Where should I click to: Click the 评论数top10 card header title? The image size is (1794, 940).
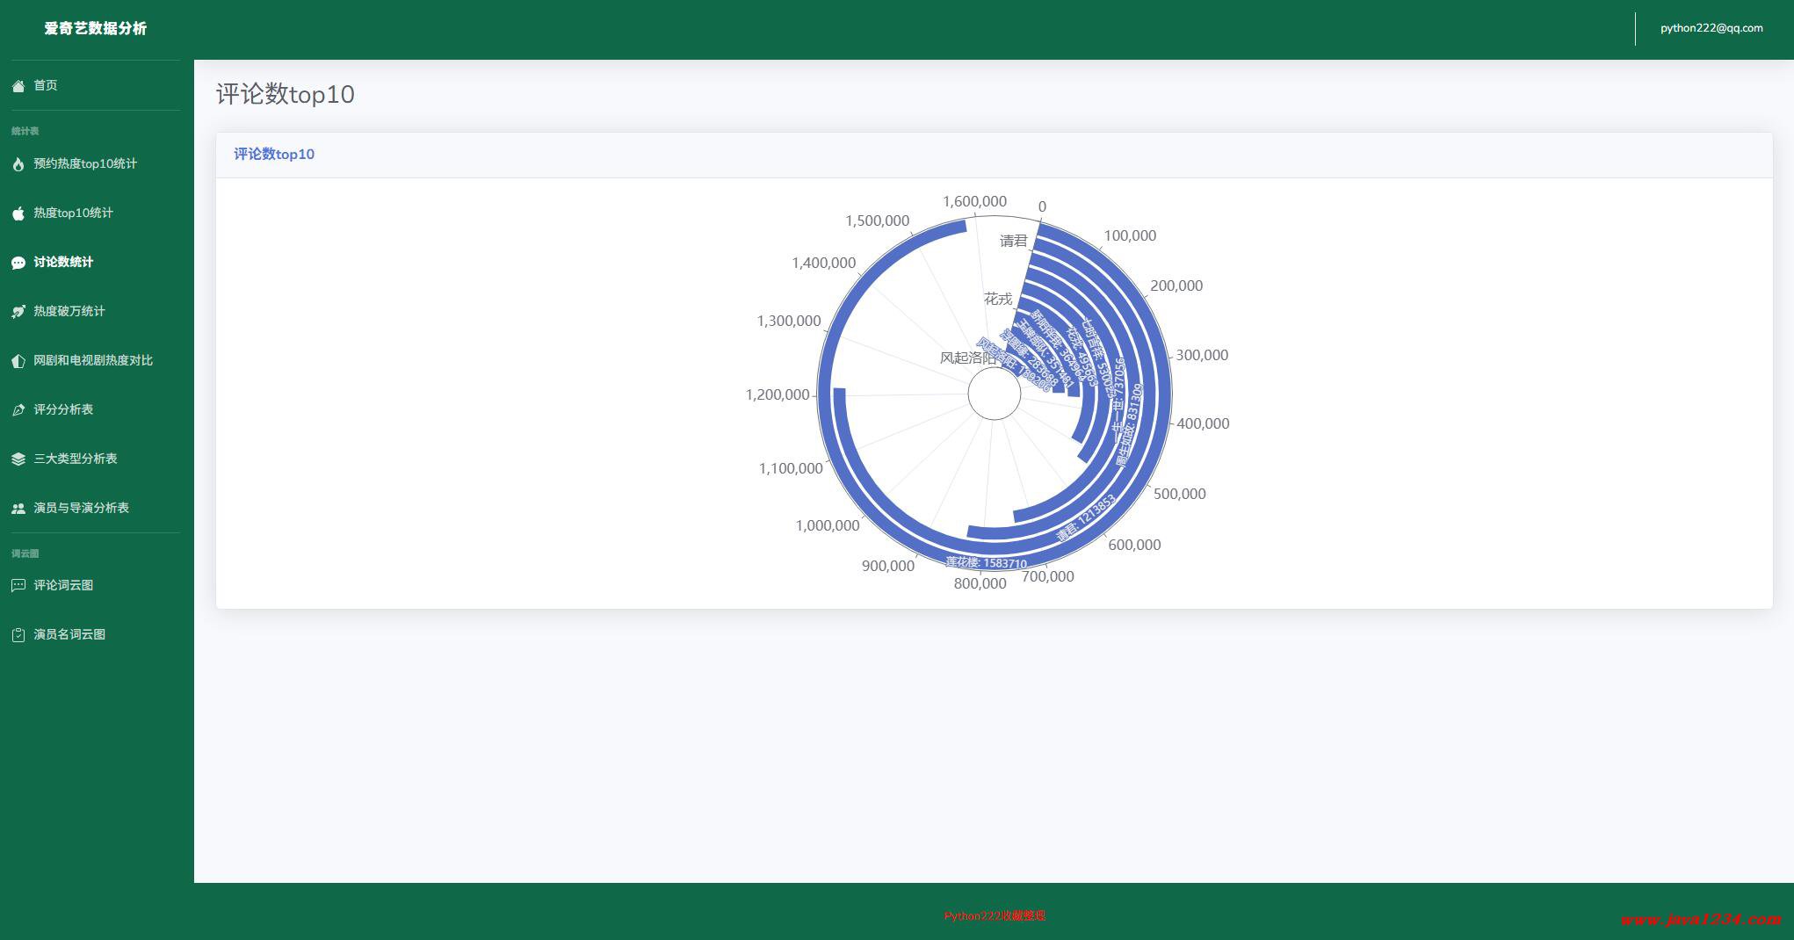(x=274, y=155)
